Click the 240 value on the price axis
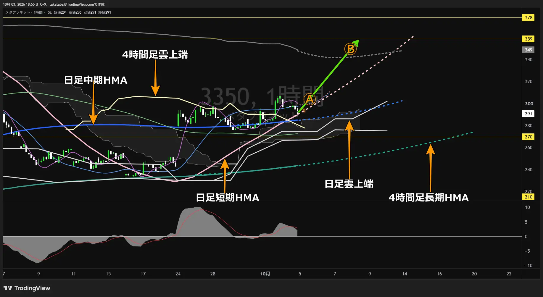The image size is (543, 297). tap(529, 170)
